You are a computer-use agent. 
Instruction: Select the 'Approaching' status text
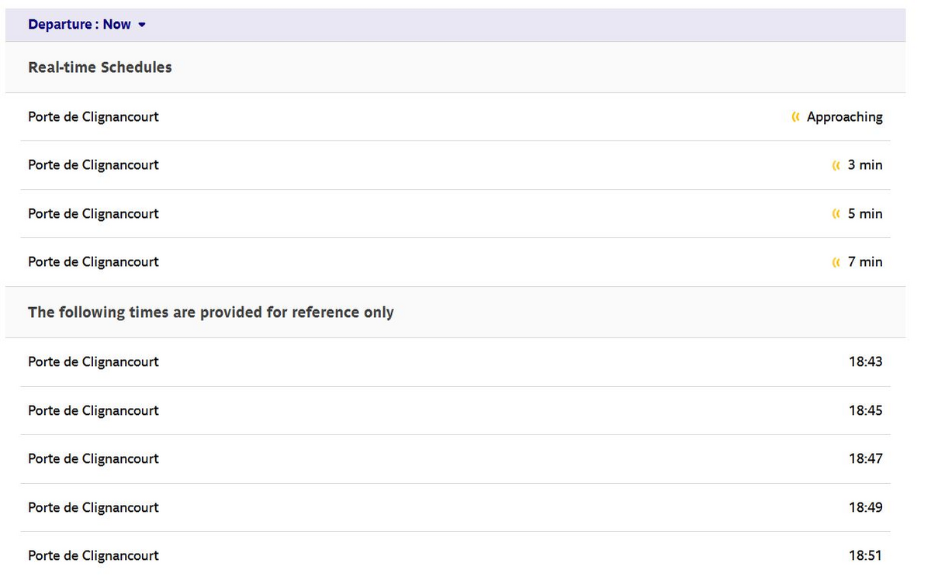pos(844,117)
